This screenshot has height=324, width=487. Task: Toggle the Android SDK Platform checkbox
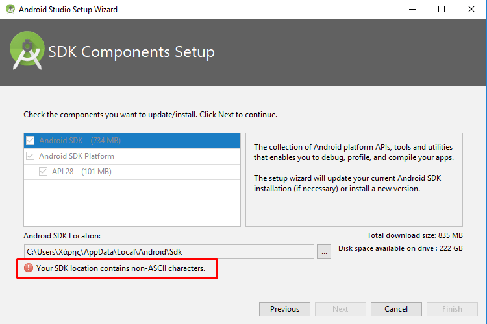[30, 156]
